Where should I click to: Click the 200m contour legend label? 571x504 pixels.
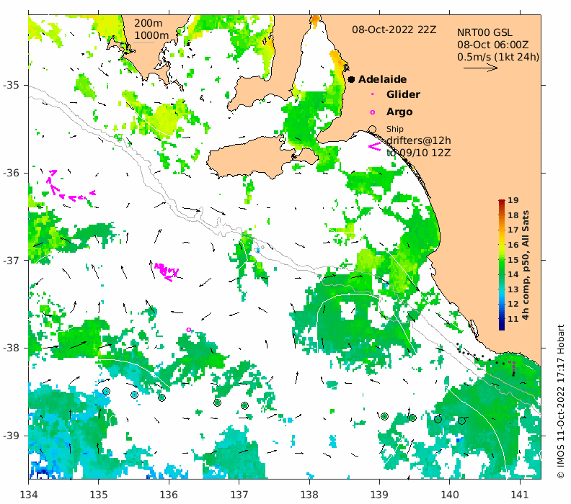click(x=149, y=23)
